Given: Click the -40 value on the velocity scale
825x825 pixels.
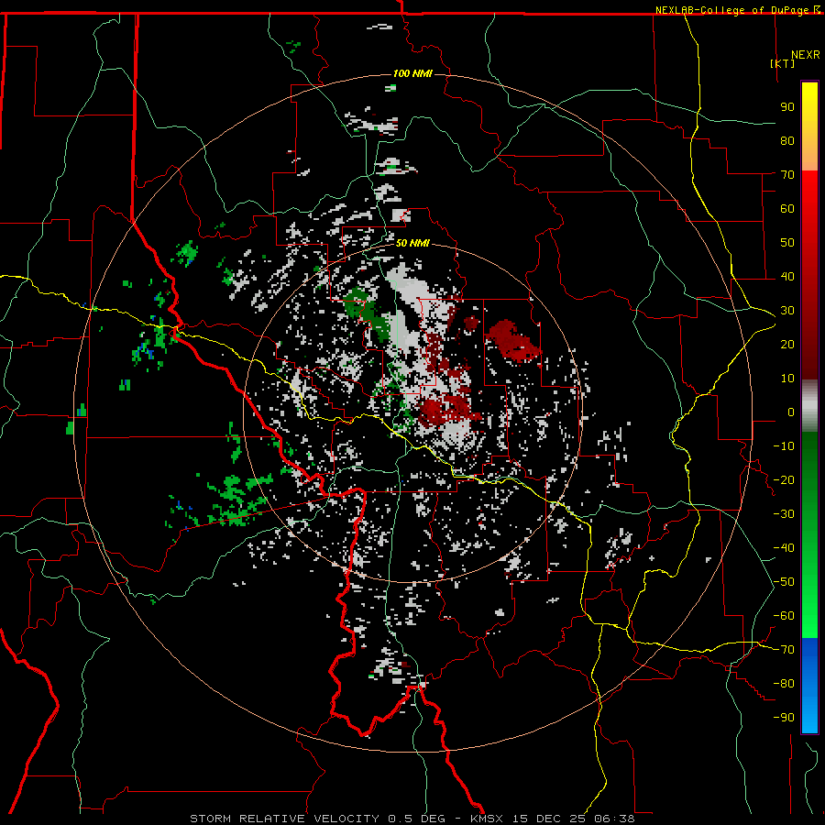Looking at the screenshot, I should [784, 548].
